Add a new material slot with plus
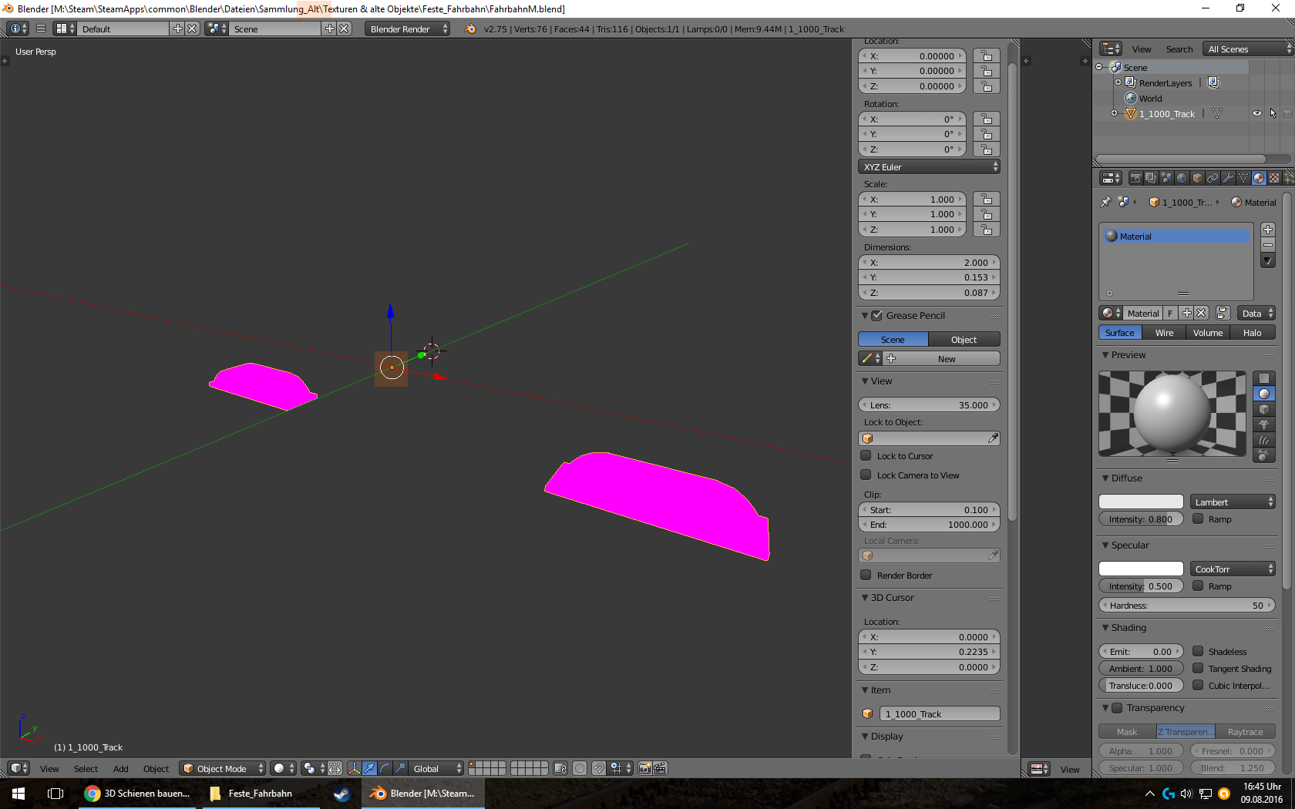Viewport: 1295px width, 809px height. tap(1268, 230)
